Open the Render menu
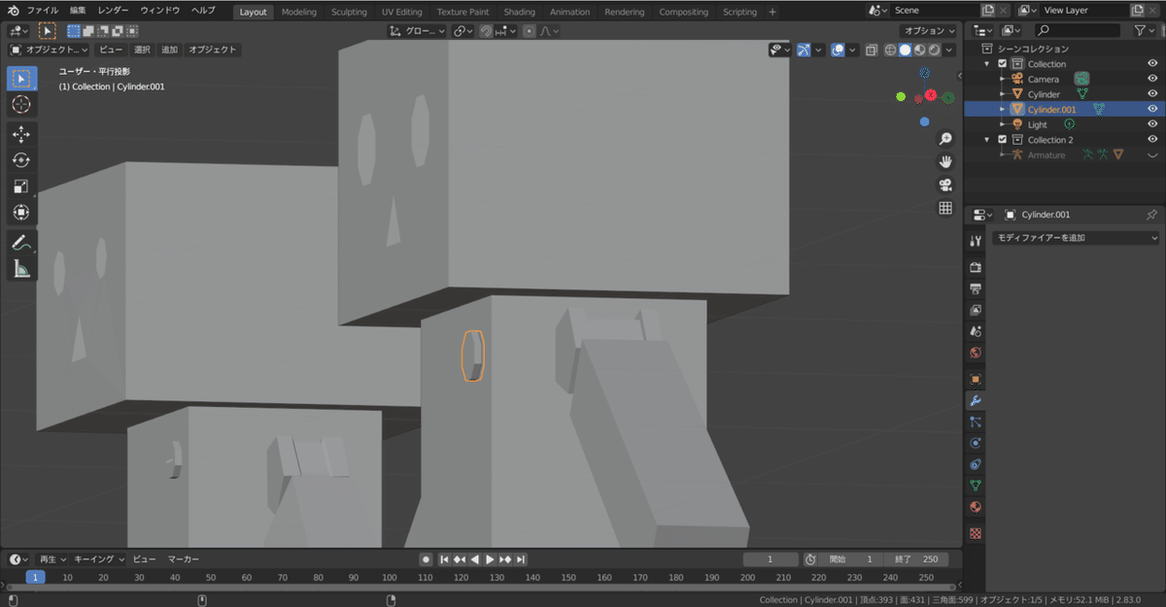Image resolution: width=1166 pixels, height=607 pixels. tap(113, 11)
